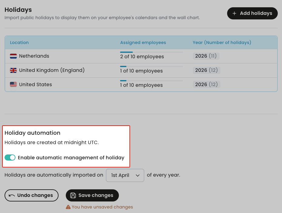Click the chevron inside the date dropdown
Screen dimensions: 282x213
click(x=138, y=175)
